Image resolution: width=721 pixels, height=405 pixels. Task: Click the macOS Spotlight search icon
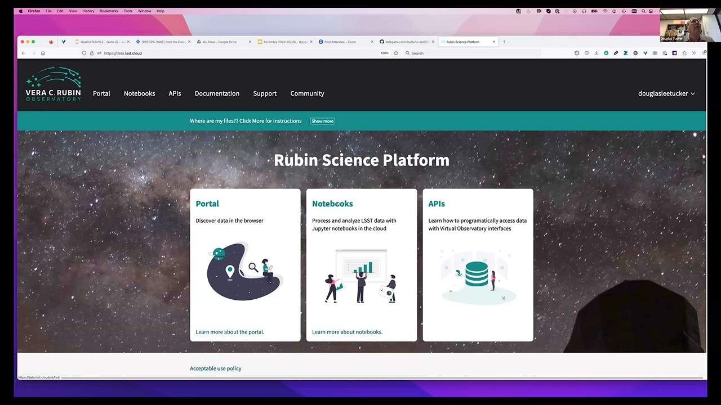pos(643,11)
